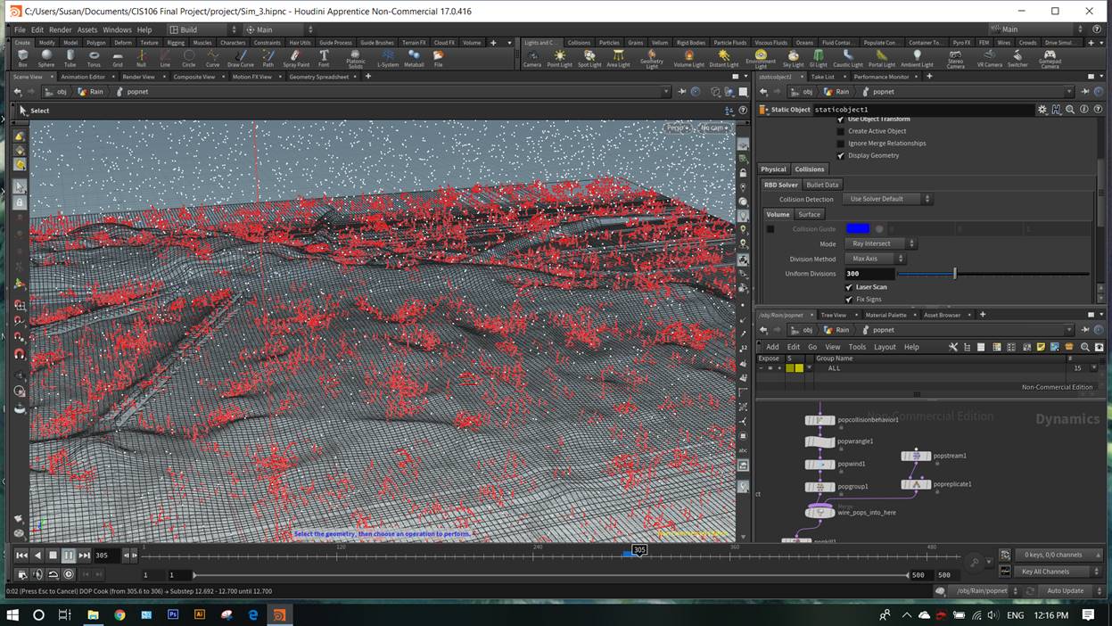Image resolution: width=1112 pixels, height=626 pixels.
Task: Open the Render menu
Action: [x=61, y=29]
